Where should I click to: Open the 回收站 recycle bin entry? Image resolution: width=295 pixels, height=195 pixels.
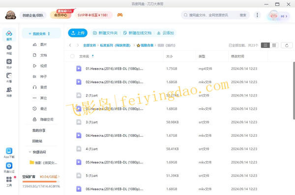pos(37,141)
